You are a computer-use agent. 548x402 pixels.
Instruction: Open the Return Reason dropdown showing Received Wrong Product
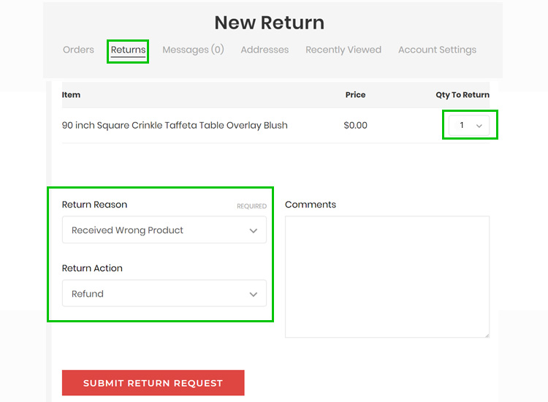click(164, 230)
